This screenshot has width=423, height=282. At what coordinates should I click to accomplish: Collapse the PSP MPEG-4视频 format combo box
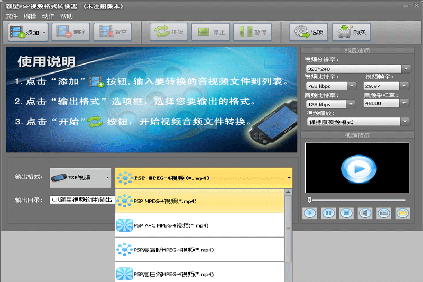point(204,178)
